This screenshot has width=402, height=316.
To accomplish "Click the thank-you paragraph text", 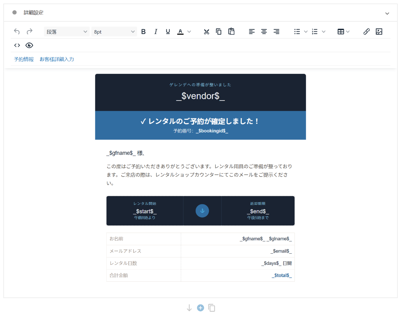I will point(199,174).
